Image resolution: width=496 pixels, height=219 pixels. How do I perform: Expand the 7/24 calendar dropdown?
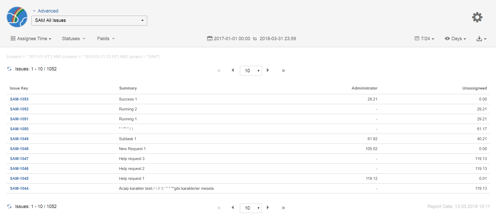tap(425, 39)
